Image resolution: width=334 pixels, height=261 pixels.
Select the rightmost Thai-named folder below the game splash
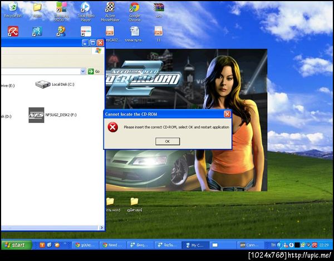134,205
